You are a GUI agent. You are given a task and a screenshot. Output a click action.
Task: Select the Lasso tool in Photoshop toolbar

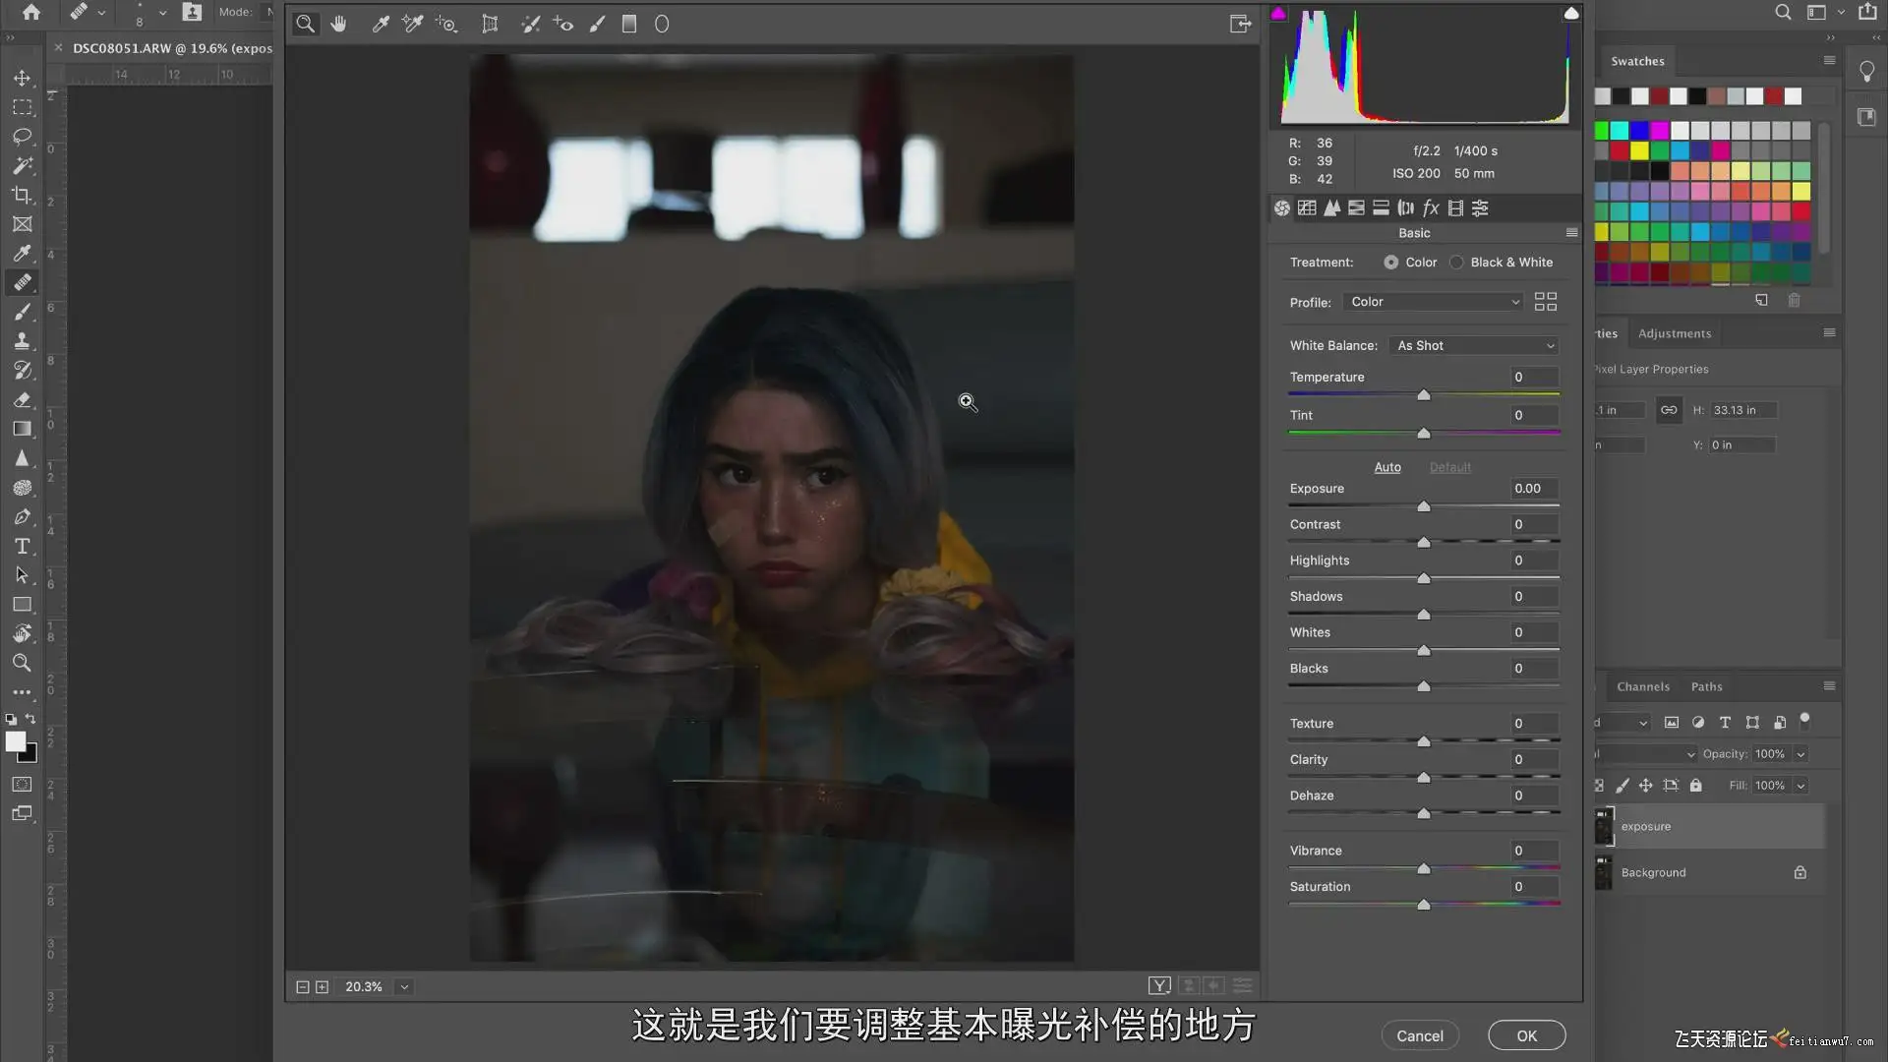point(22,136)
